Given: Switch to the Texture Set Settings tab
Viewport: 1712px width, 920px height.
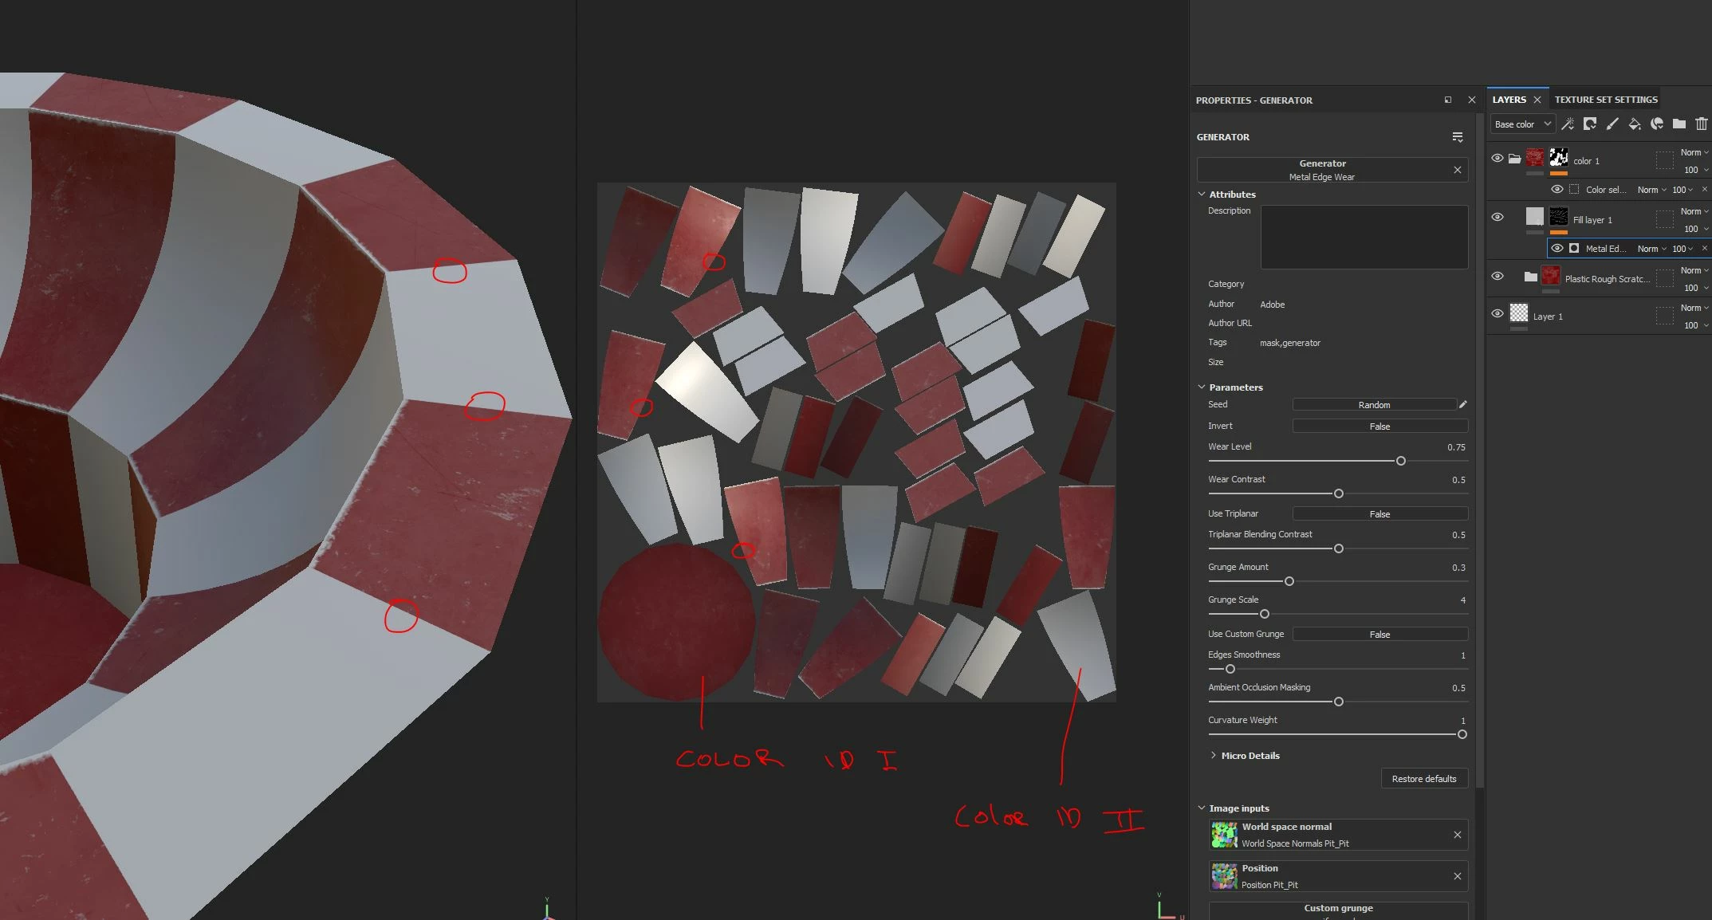Looking at the screenshot, I should coord(1606,100).
